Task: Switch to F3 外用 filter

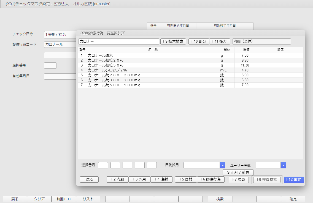Action: click(x=139, y=179)
